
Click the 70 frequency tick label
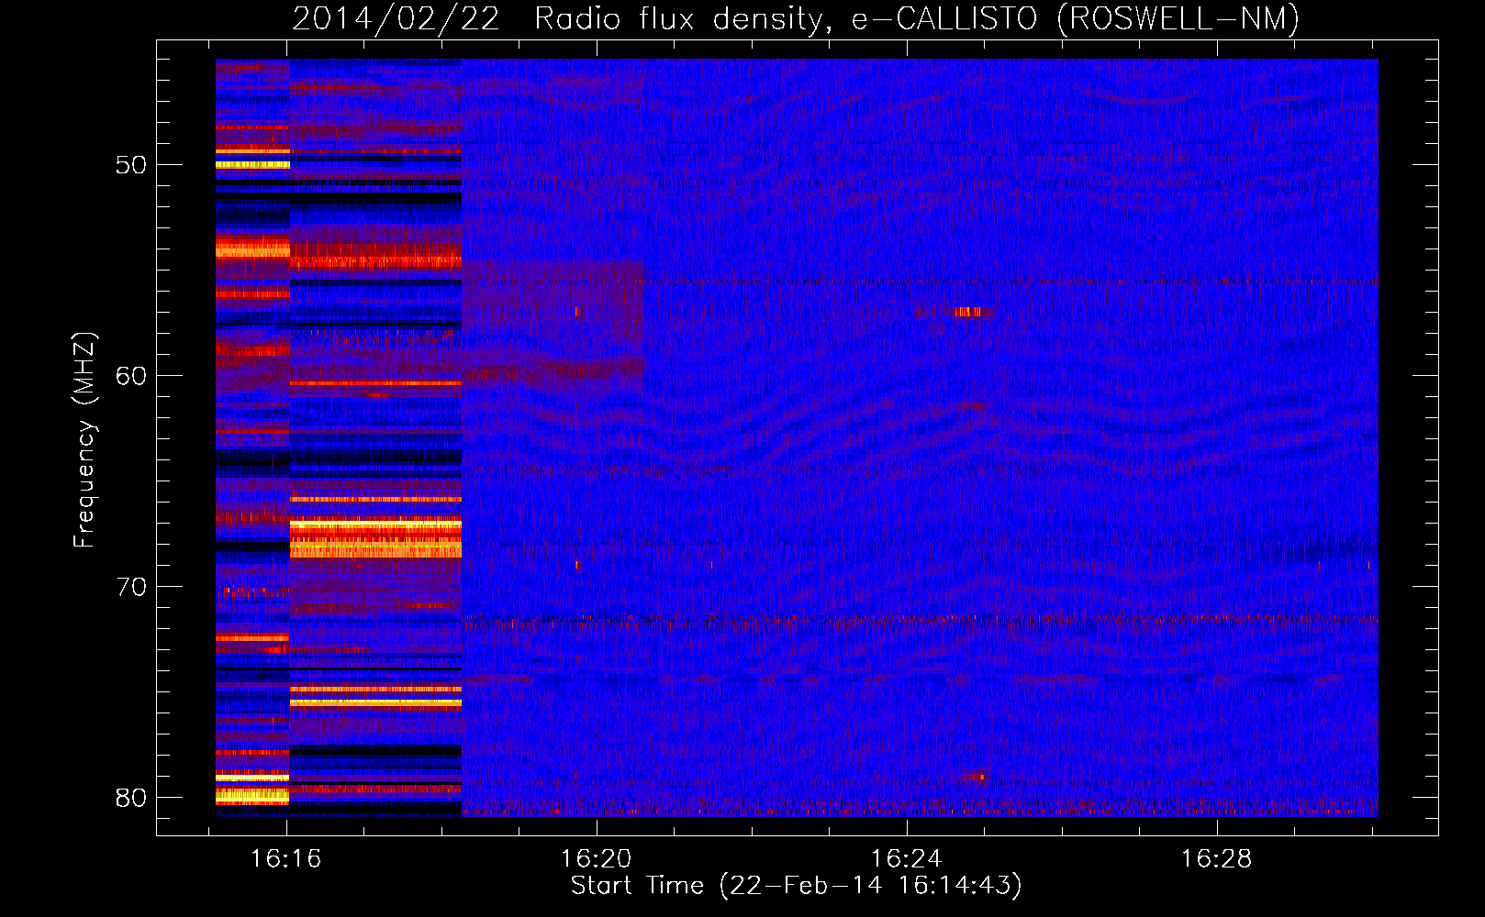[x=131, y=587]
